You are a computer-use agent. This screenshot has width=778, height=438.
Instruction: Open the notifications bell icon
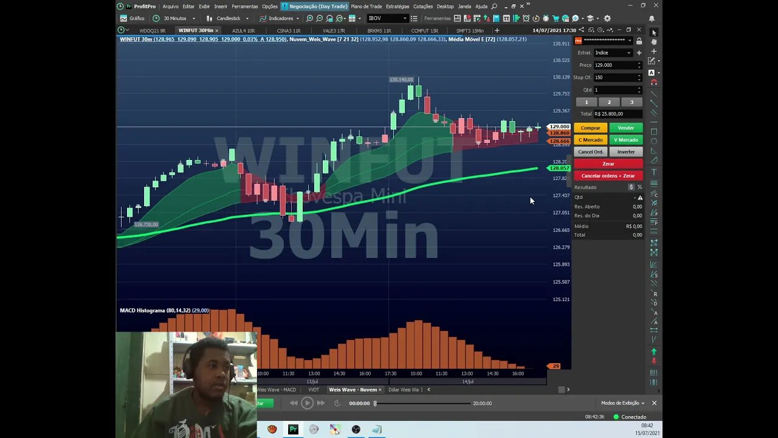pyautogui.click(x=652, y=18)
